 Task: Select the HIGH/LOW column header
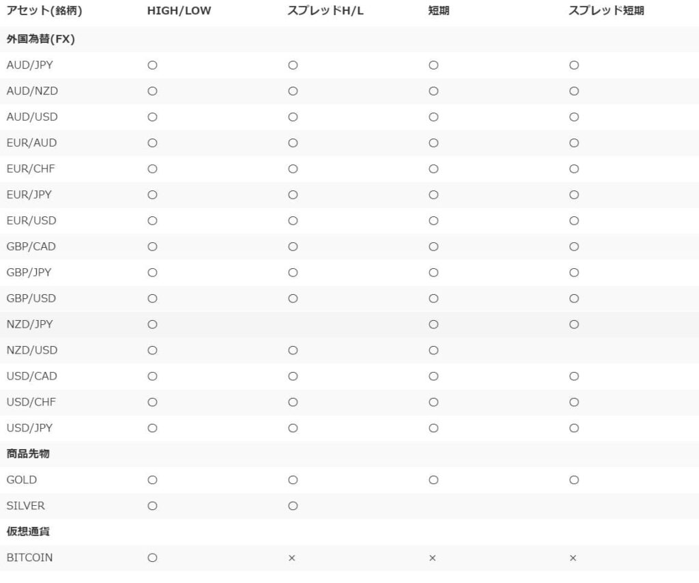click(x=179, y=11)
